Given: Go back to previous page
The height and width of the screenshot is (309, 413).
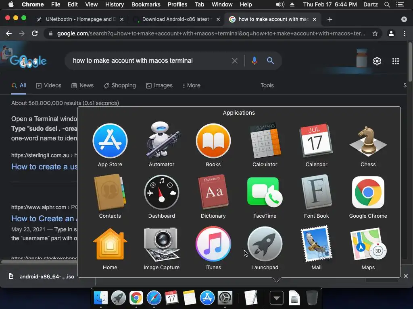Looking at the screenshot, I should [x=9, y=33].
